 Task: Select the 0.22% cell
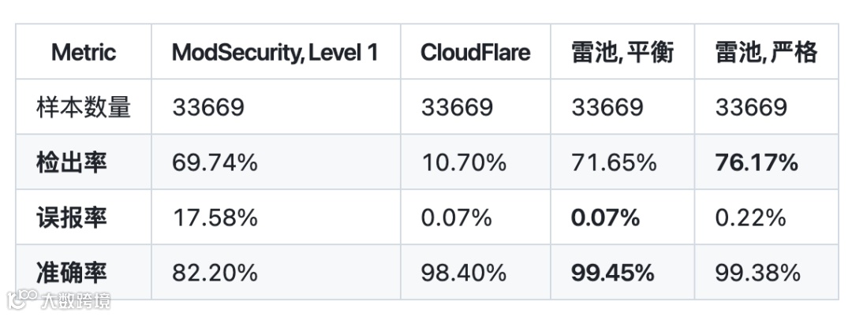point(750,217)
